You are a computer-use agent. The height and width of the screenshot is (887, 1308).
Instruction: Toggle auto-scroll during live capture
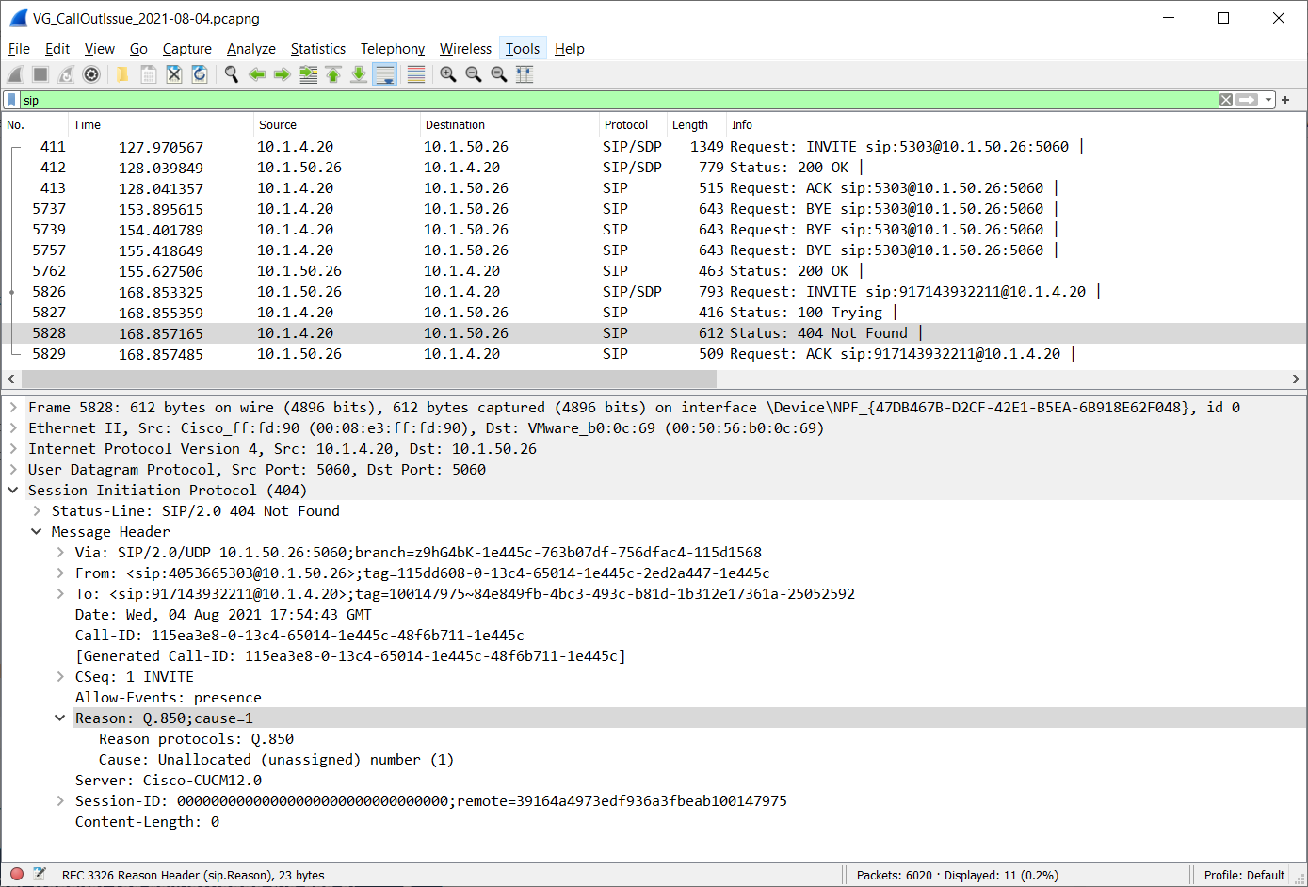click(385, 74)
